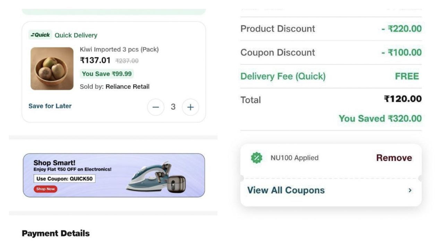Click the green coupon percent badge icon

pos(257,158)
